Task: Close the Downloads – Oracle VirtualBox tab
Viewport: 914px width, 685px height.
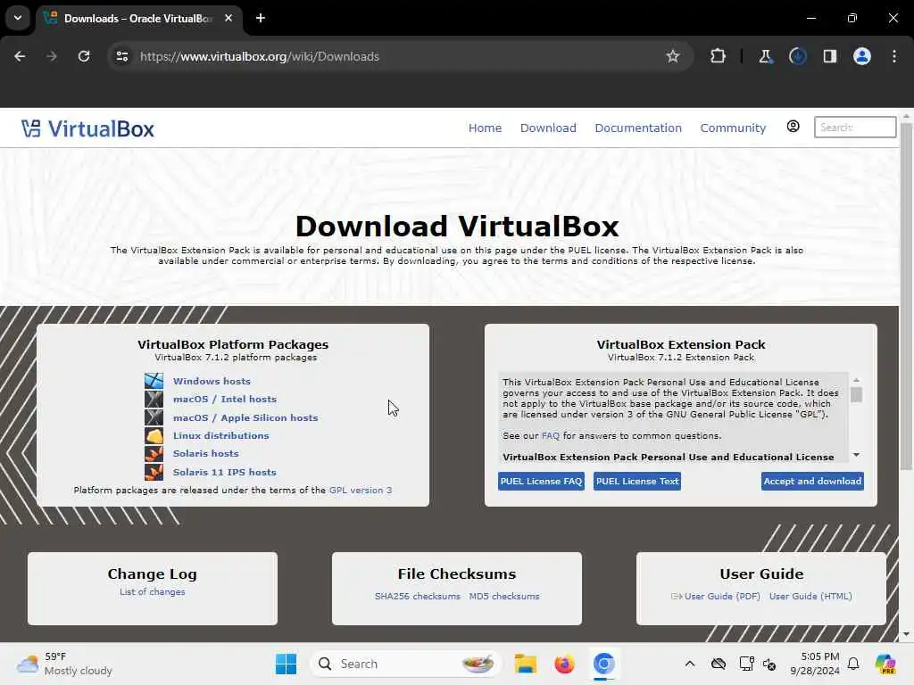Action: 228,18
